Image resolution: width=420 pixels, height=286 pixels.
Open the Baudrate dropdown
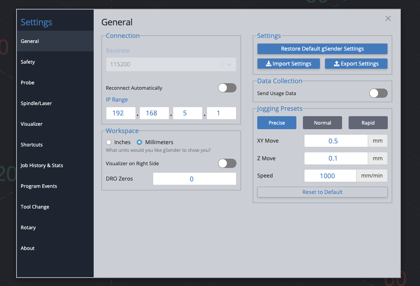click(x=171, y=64)
